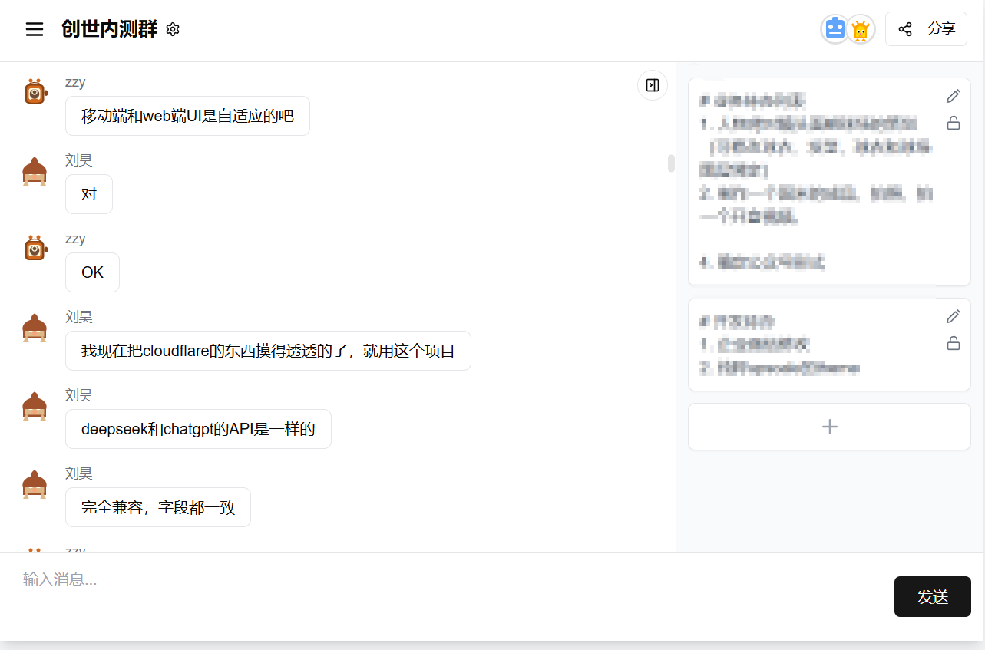Click the yellow monster avatar in the top bar
This screenshot has height=650, width=985.
point(860,28)
